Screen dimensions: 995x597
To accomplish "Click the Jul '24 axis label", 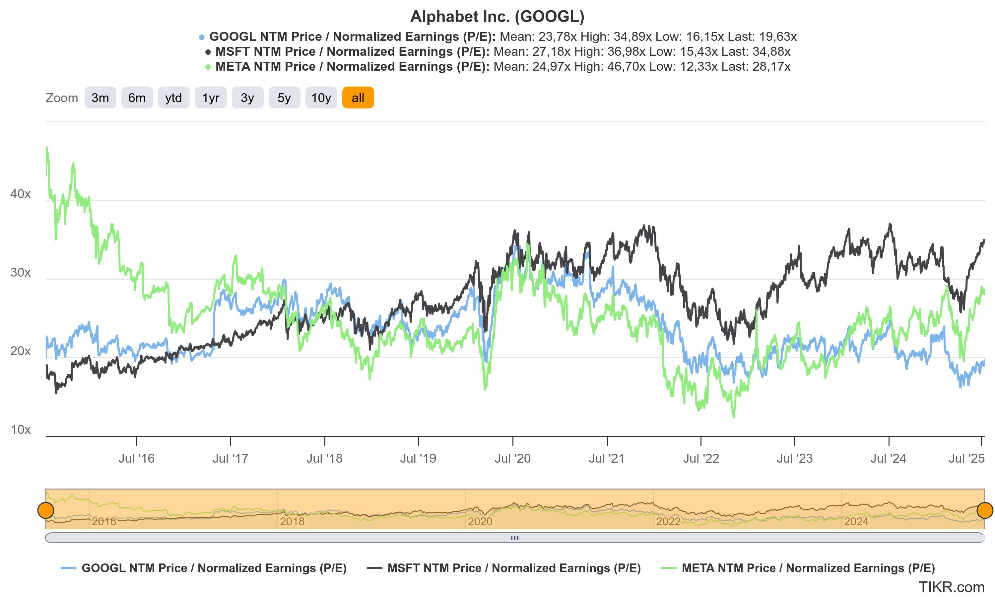I will point(889,458).
